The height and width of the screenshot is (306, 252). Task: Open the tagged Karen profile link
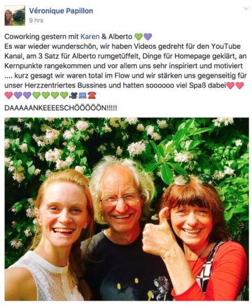click(x=90, y=37)
